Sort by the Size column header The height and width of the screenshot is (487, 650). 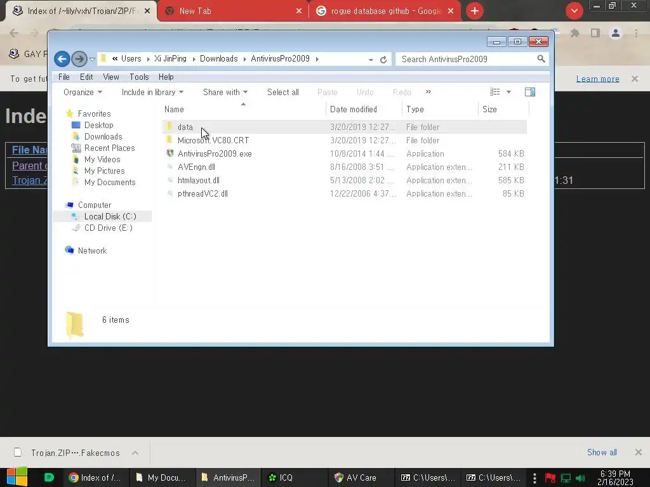[503, 109]
